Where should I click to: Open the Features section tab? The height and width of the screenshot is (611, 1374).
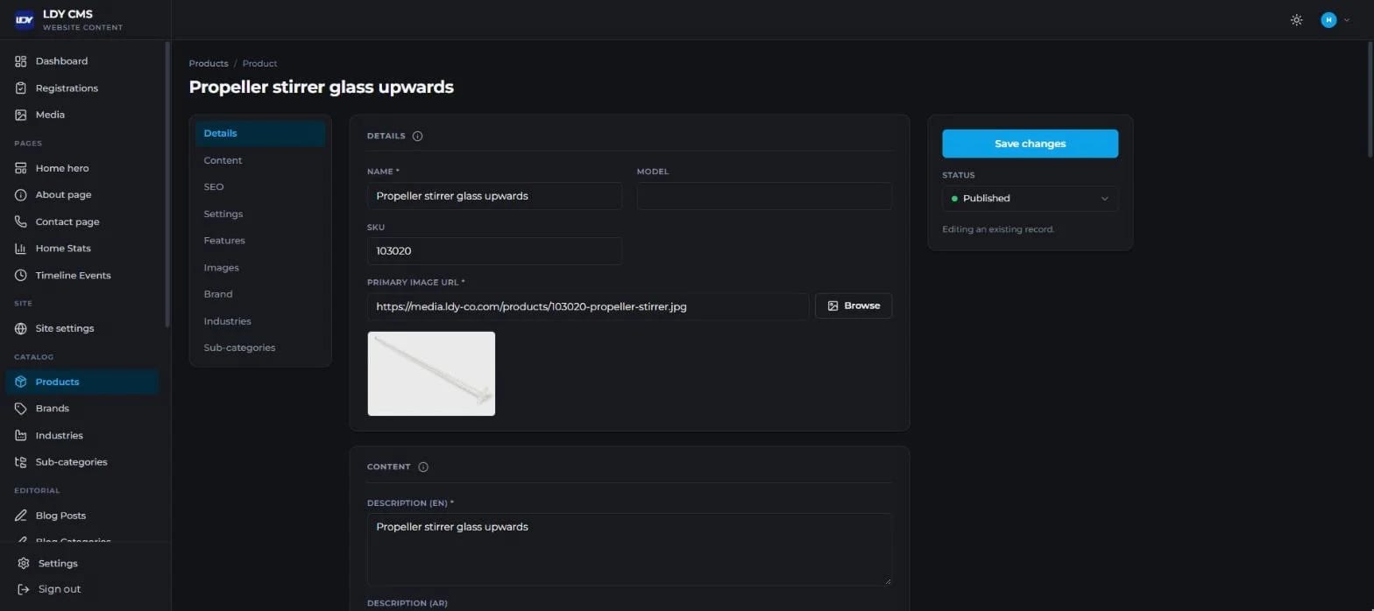point(260,241)
